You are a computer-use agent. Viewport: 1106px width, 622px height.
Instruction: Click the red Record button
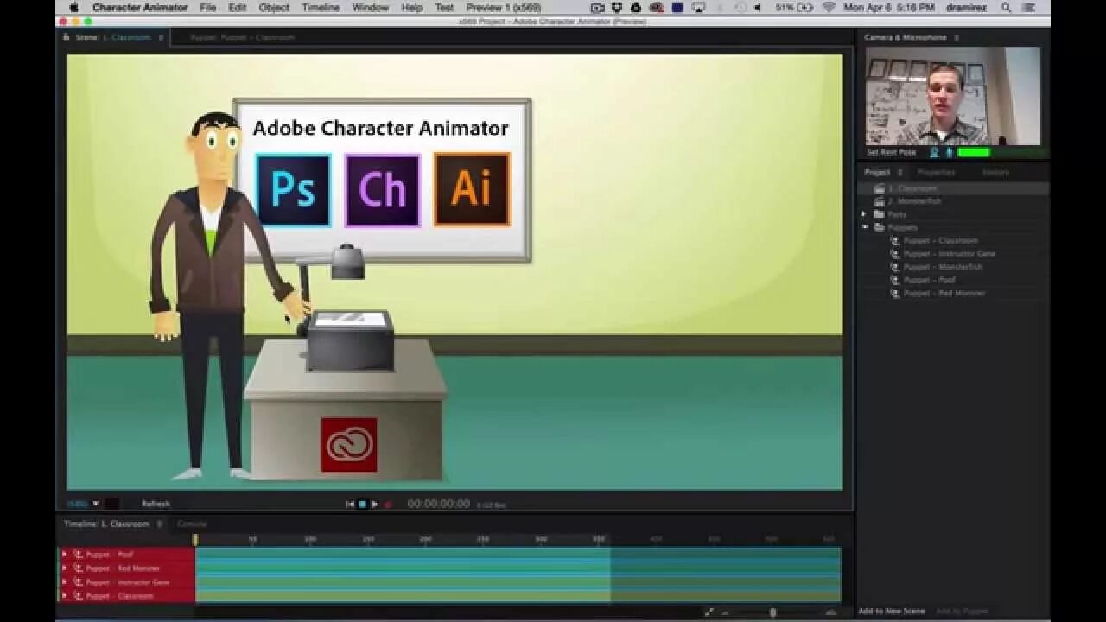(x=387, y=504)
